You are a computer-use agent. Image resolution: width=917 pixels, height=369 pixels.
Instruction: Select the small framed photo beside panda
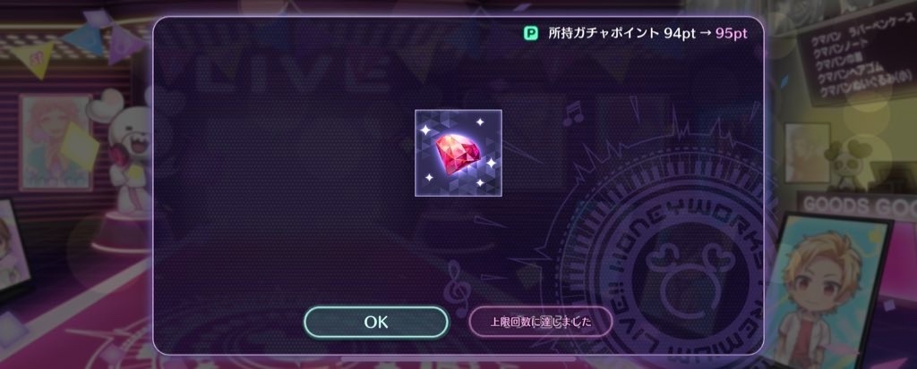tap(807, 153)
